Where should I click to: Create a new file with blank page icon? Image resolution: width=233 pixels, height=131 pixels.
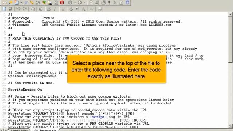[4, 9]
